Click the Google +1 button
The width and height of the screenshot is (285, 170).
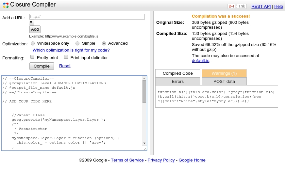(x=231, y=6)
